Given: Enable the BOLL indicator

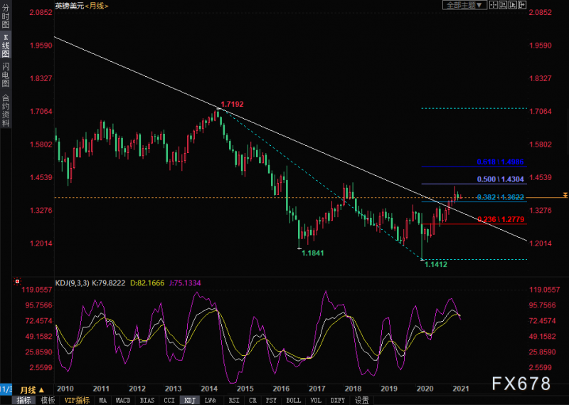Looking at the screenshot, I should click(x=293, y=400).
